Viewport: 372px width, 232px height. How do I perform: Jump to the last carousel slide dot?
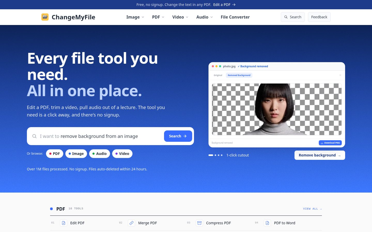coord(222,155)
